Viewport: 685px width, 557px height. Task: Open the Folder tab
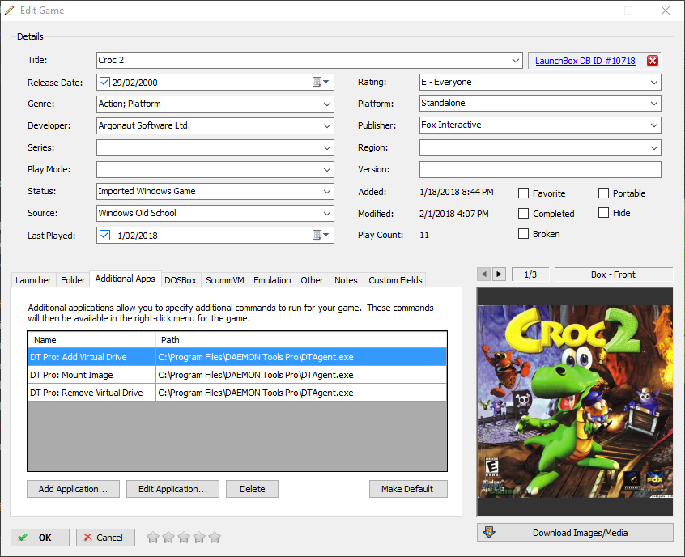click(x=73, y=280)
